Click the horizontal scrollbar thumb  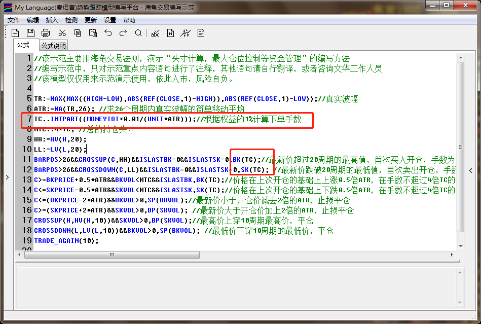click(112, 255)
